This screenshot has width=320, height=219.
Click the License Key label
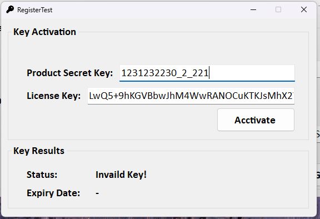[54, 96]
